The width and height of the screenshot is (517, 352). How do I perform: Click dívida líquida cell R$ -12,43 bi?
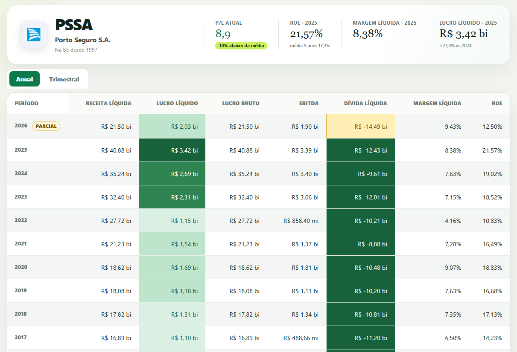(361, 150)
